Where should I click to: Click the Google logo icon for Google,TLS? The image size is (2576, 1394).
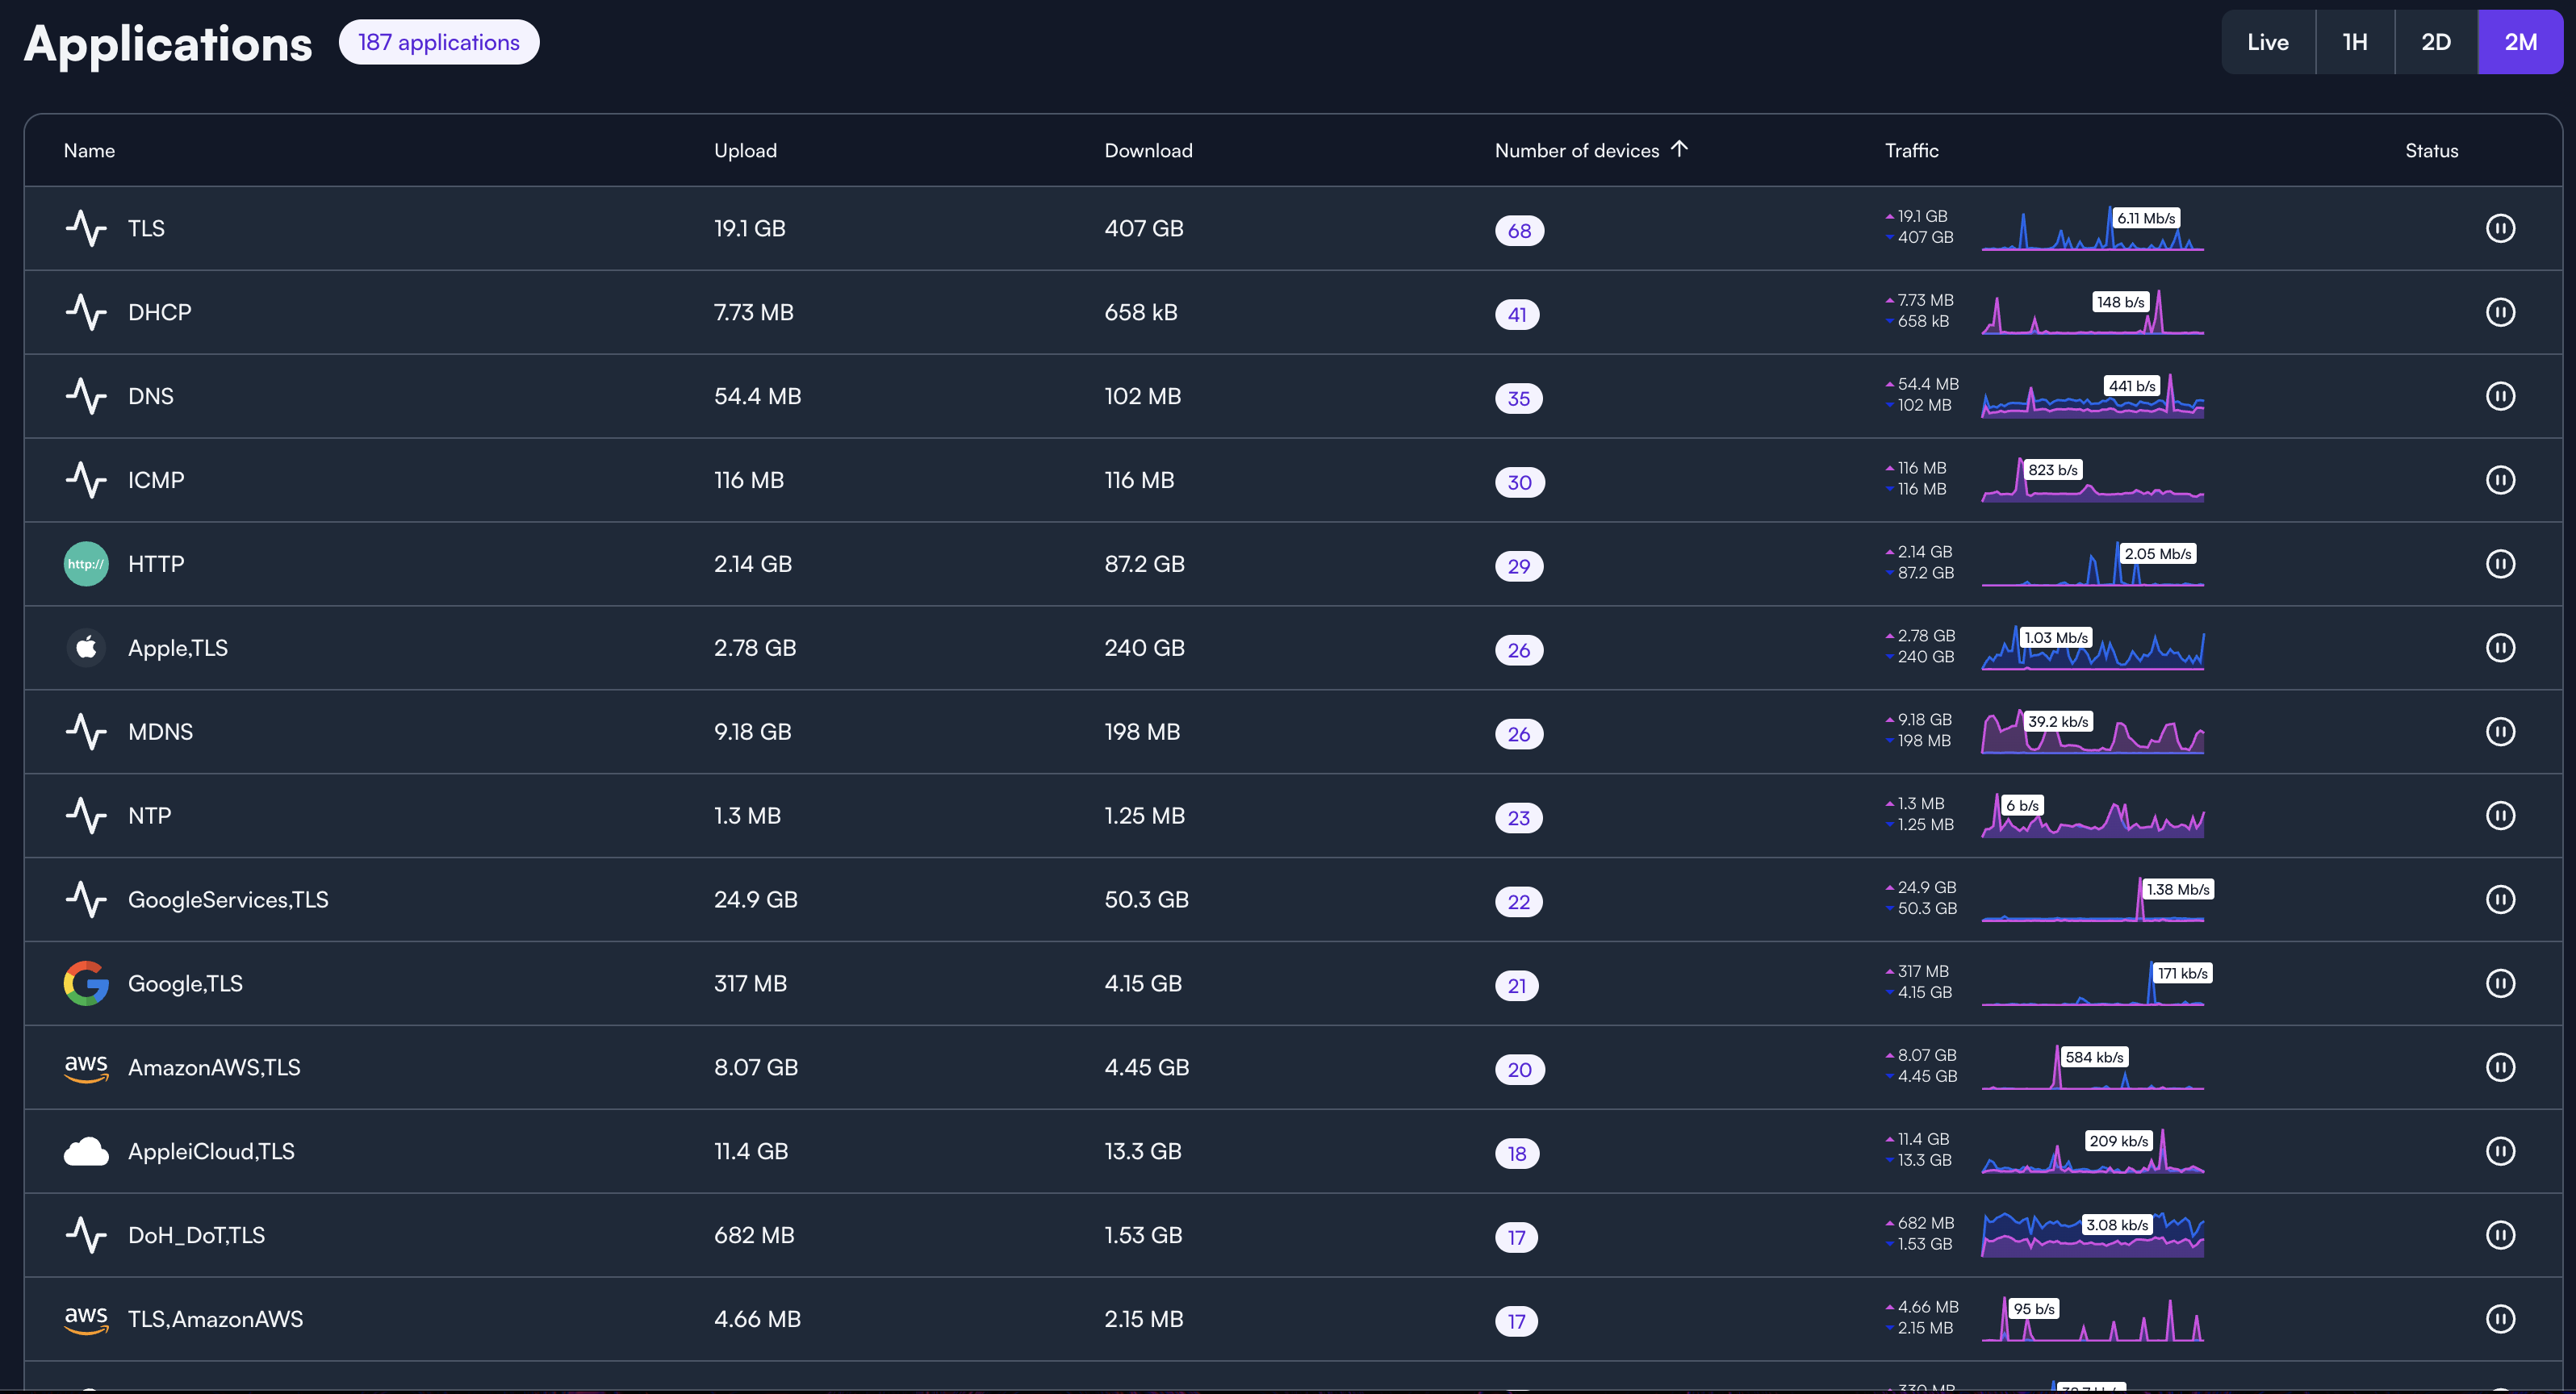pos(86,983)
